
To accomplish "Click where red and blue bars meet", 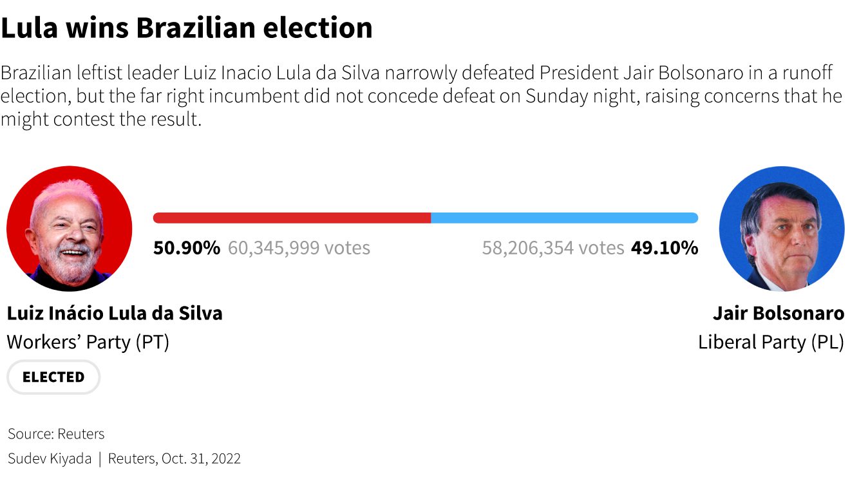I will point(431,218).
